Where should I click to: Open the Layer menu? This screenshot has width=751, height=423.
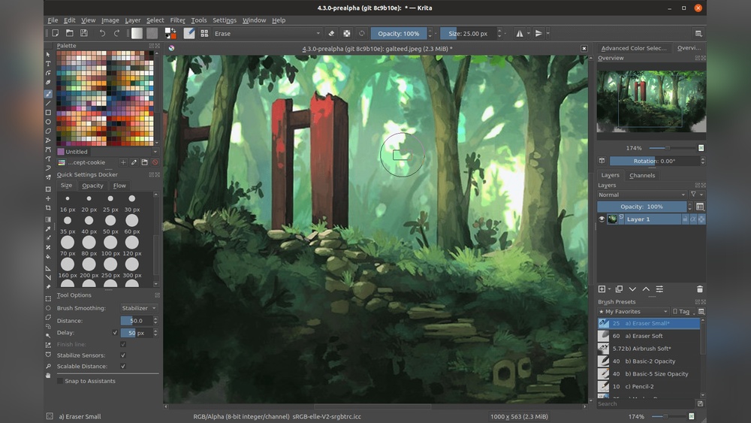tap(133, 20)
